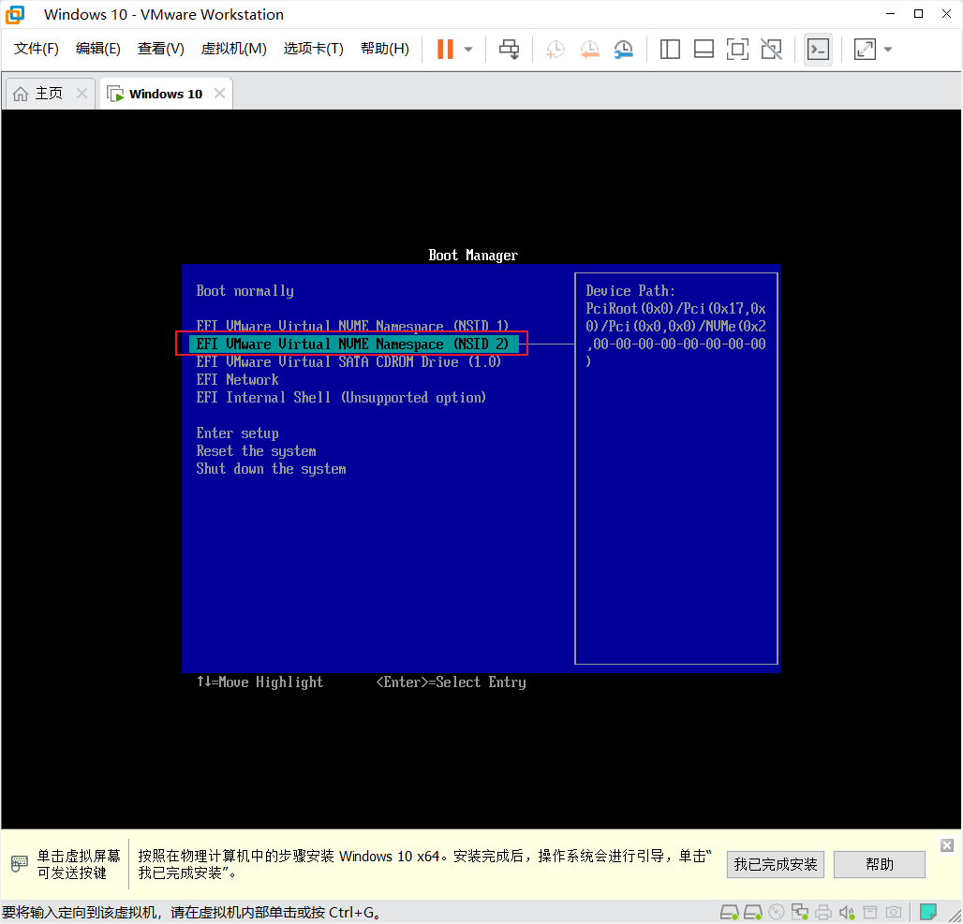This screenshot has height=924, width=963.
Task: Click the CD/DVD drive status icon
Action: [777, 913]
